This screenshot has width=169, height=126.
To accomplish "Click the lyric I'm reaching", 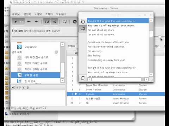I will 95,51.
